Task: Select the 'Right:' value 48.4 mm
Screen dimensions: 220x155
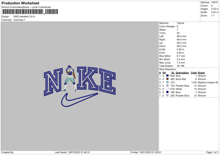Action: (x=181, y=39)
